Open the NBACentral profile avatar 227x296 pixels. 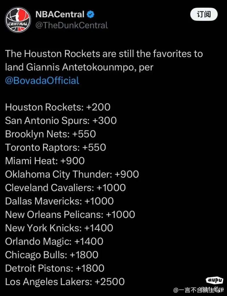18,20
